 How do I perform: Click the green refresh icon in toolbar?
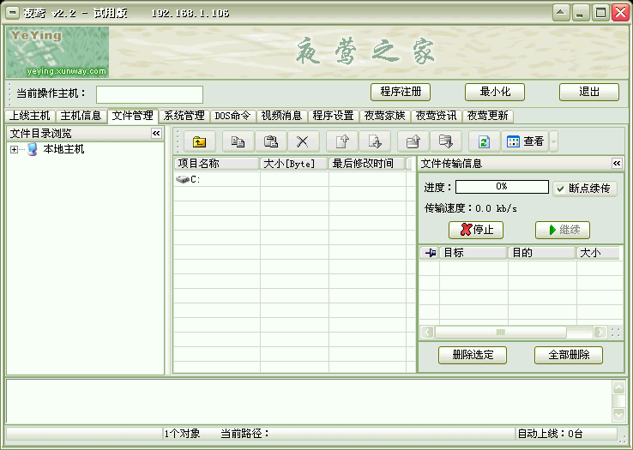click(484, 142)
